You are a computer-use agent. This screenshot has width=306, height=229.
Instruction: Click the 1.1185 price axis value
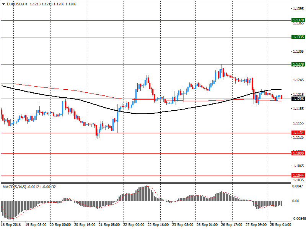[x=298, y=109]
